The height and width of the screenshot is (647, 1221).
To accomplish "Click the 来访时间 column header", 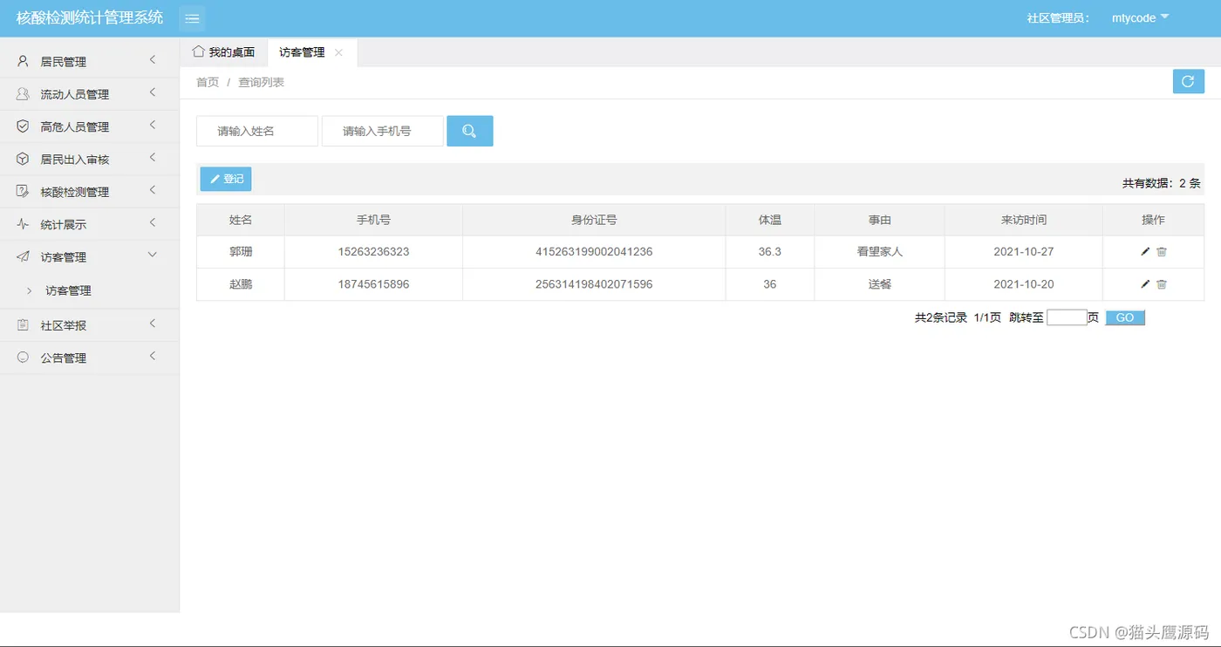I will 1024,220.
